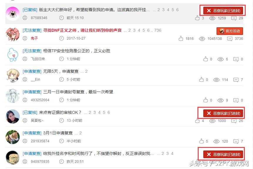Viewport: 253px width, 169px height.
Task: Click the [申请复查] tag on __Ein's thread
Action: (x=32, y=71)
